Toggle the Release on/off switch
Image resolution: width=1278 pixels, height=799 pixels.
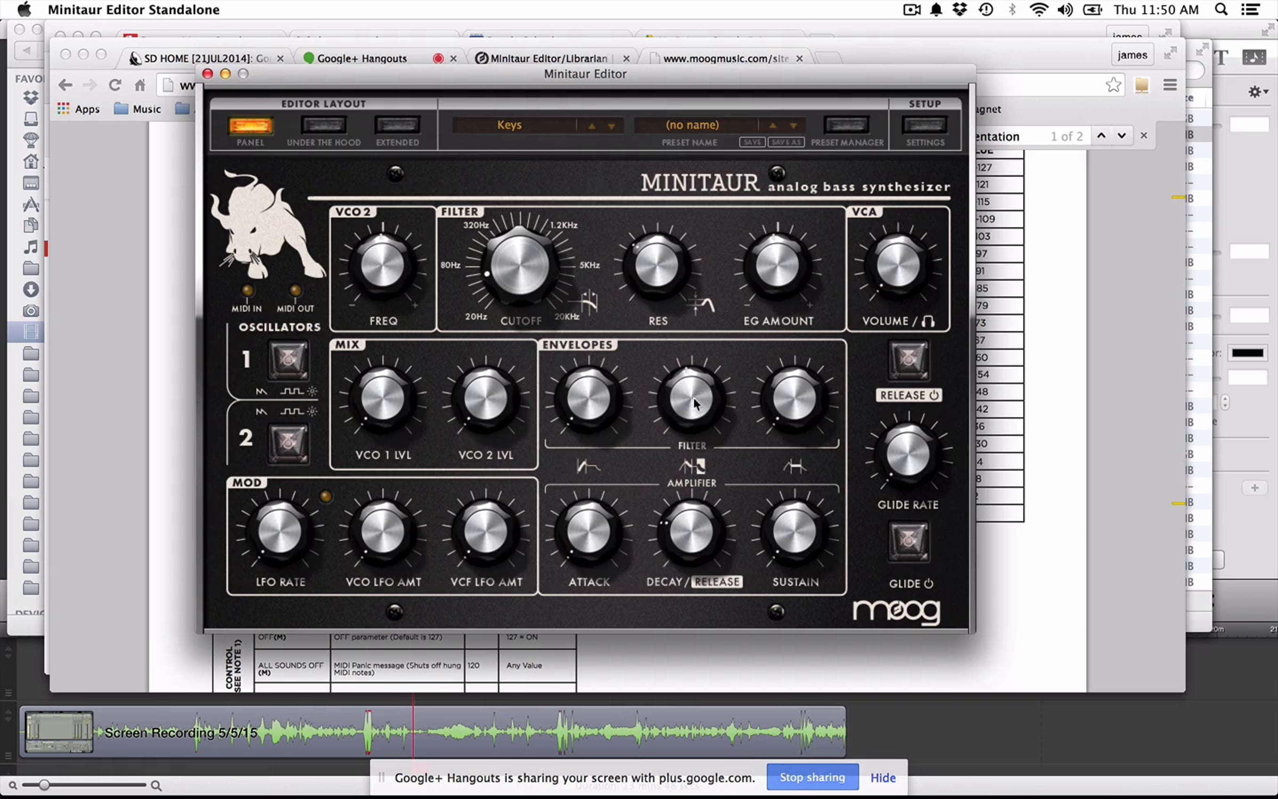tap(908, 360)
